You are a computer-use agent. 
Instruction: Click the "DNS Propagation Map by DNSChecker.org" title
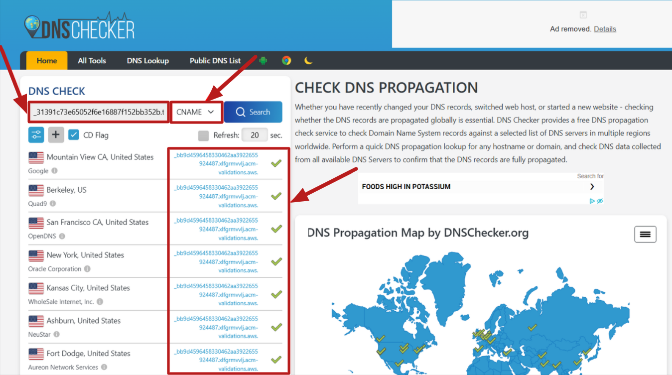418,233
